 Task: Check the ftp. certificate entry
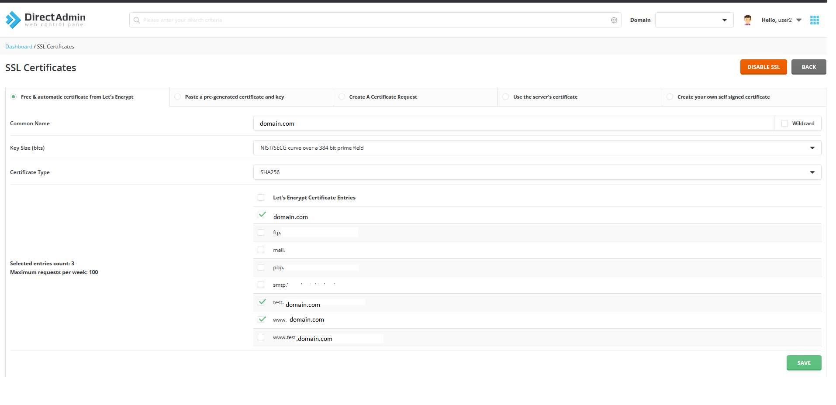tap(261, 233)
